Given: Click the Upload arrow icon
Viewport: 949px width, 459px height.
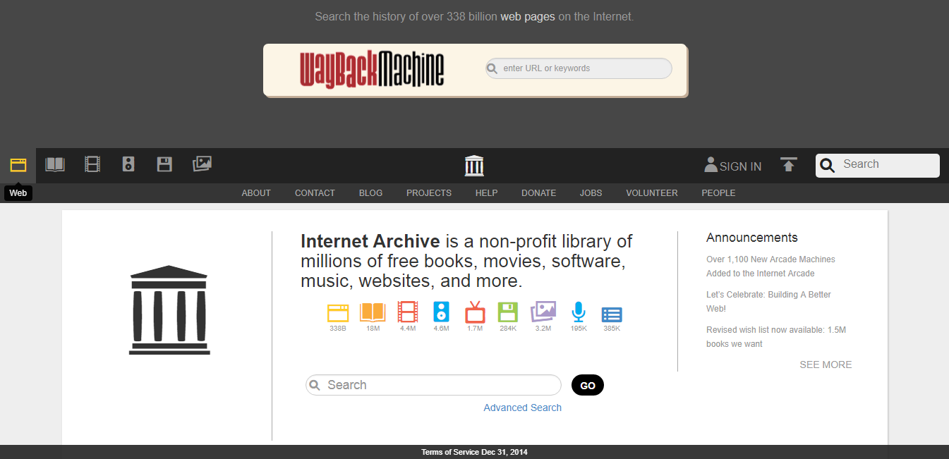Looking at the screenshot, I should pos(788,165).
